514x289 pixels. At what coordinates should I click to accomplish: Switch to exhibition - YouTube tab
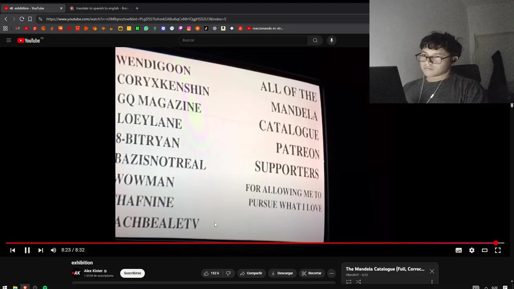(32, 8)
